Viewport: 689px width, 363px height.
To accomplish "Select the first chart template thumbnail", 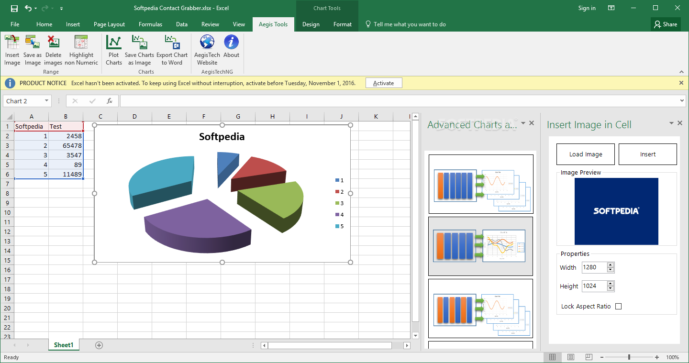I will point(481,184).
